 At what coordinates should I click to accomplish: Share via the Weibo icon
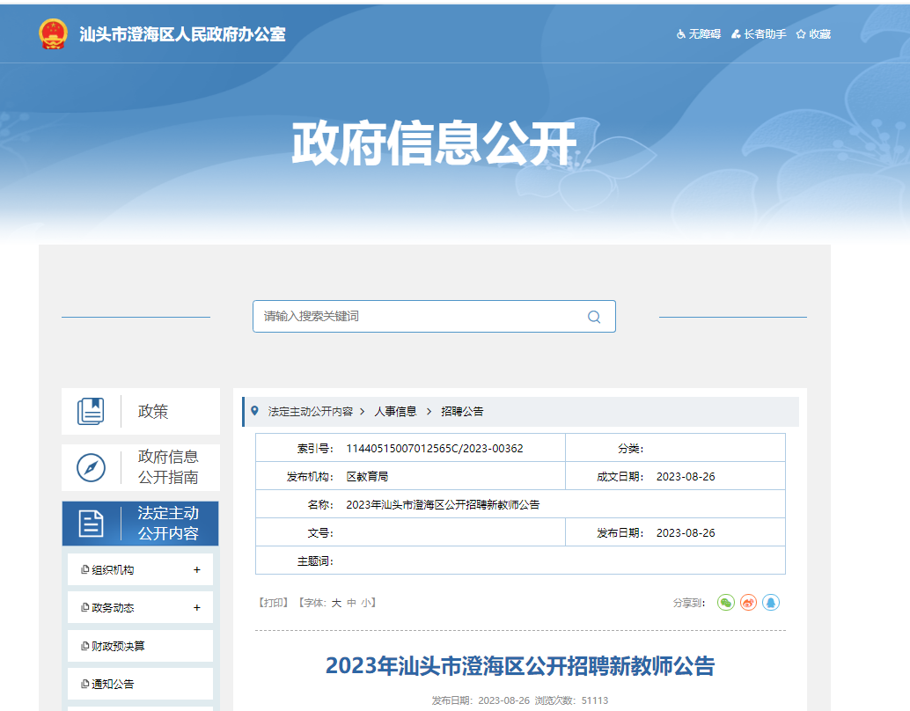[x=749, y=603]
